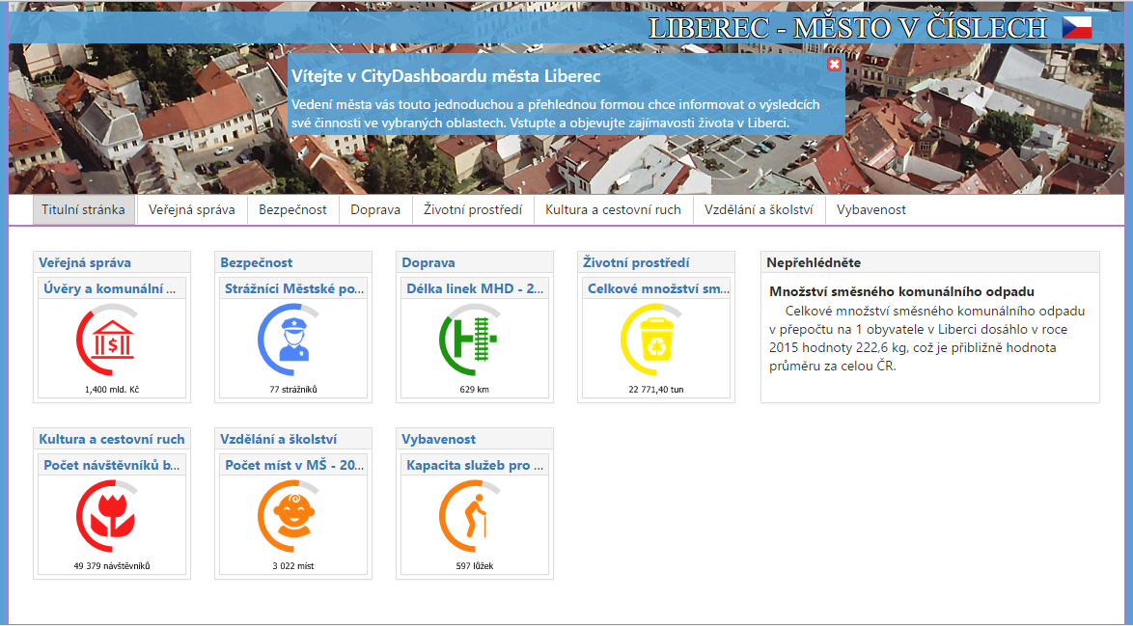Open the Vybavenost tab
This screenshot has height=626, width=1133.
point(870,210)
